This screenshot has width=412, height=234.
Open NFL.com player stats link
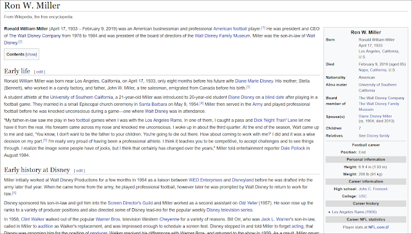pos(379,227)
